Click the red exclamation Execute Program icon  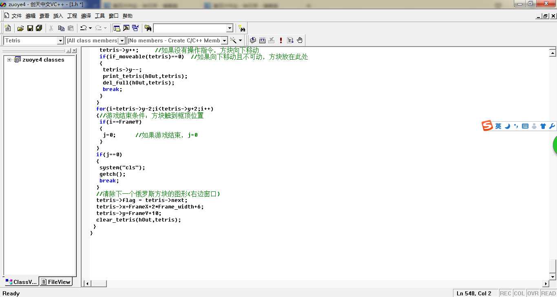coord(281,40)
